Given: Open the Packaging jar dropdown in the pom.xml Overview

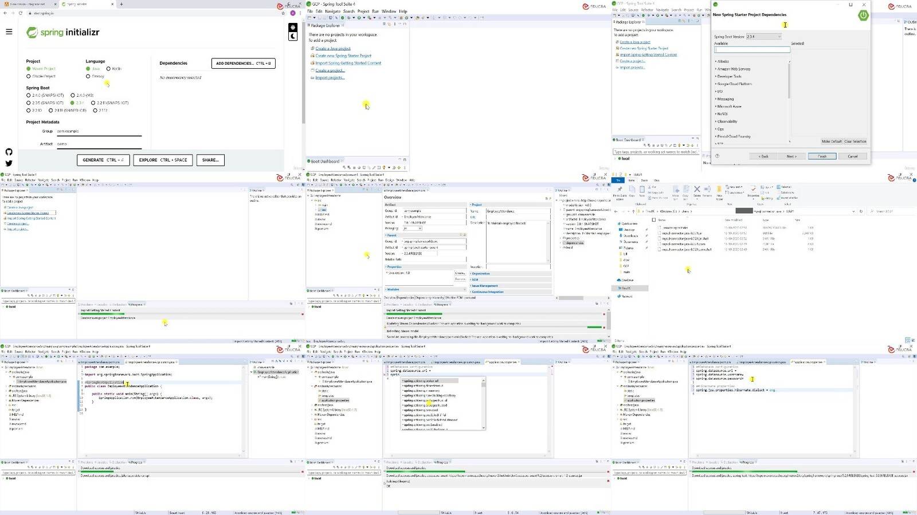Looking at the screenshot, I should (413, 228).
